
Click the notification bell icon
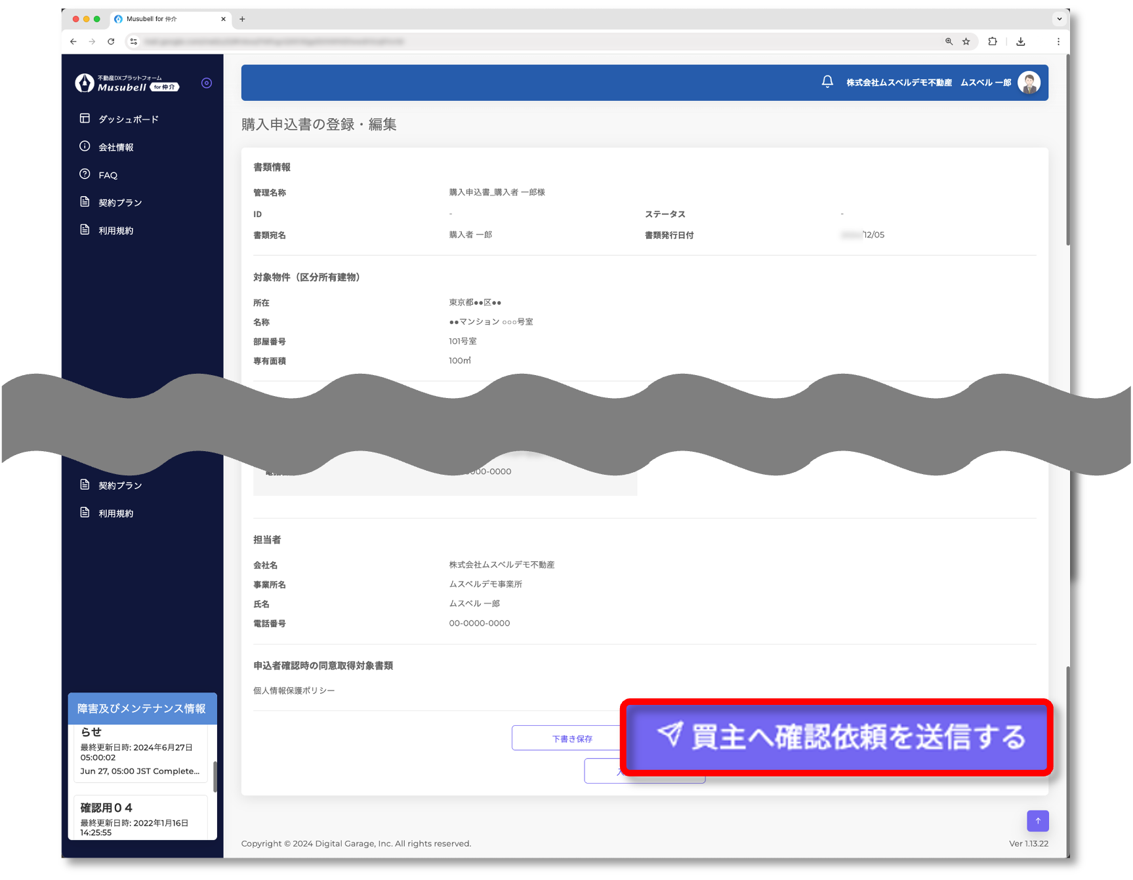827,82
